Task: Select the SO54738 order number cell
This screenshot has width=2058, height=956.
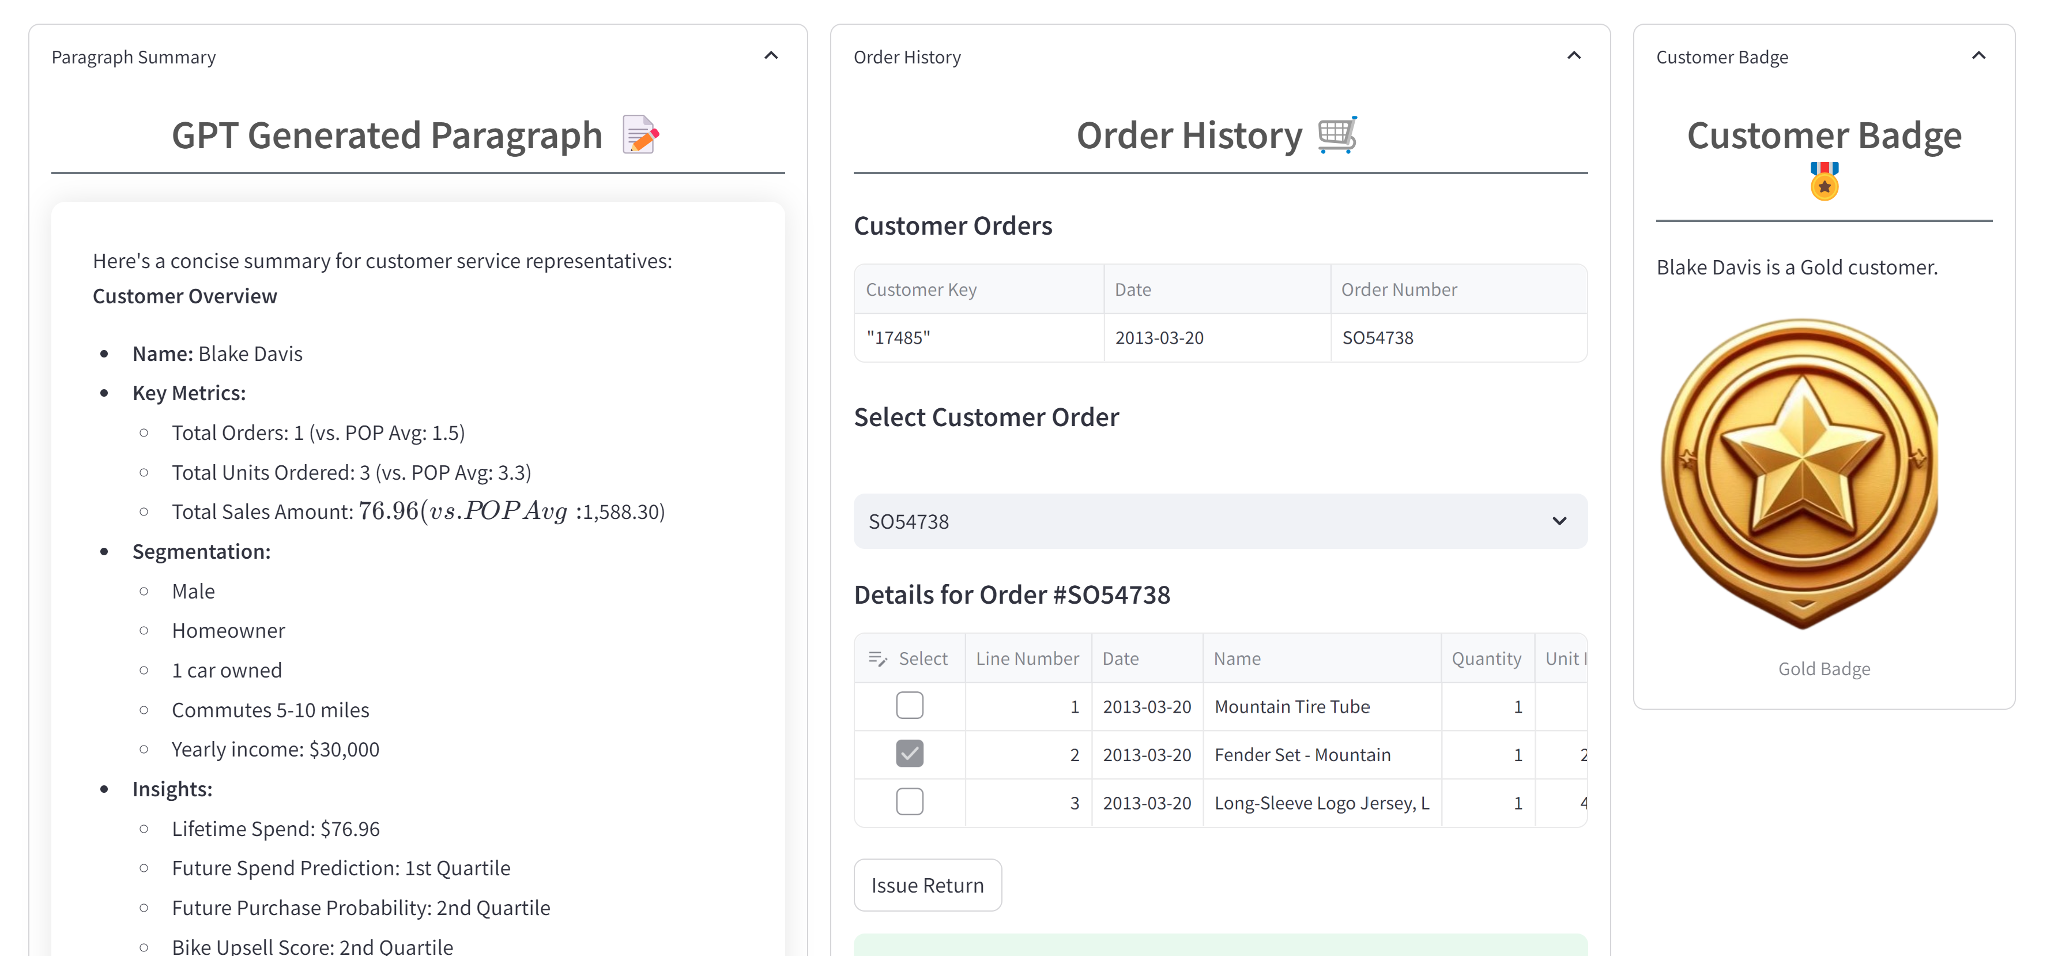Action: pyautogui.click(x=1377, y=337)
